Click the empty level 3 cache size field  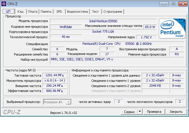[155, 91]
